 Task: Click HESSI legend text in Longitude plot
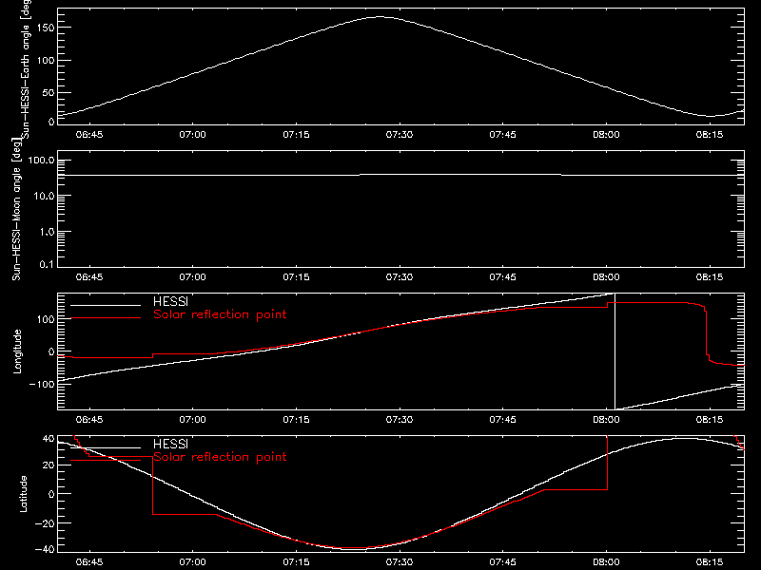(170, 301)
